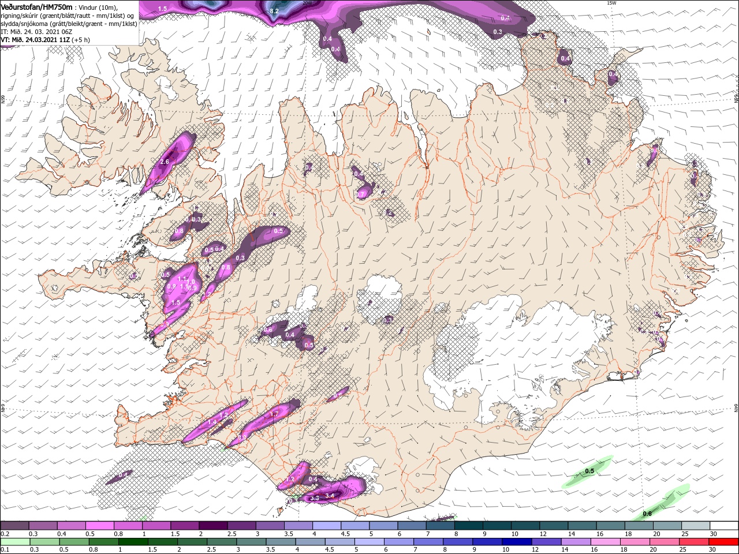739x554 pixels.
Task: Click the dark teal 8 swatch in snow legend
Action: tap(469, 526)
